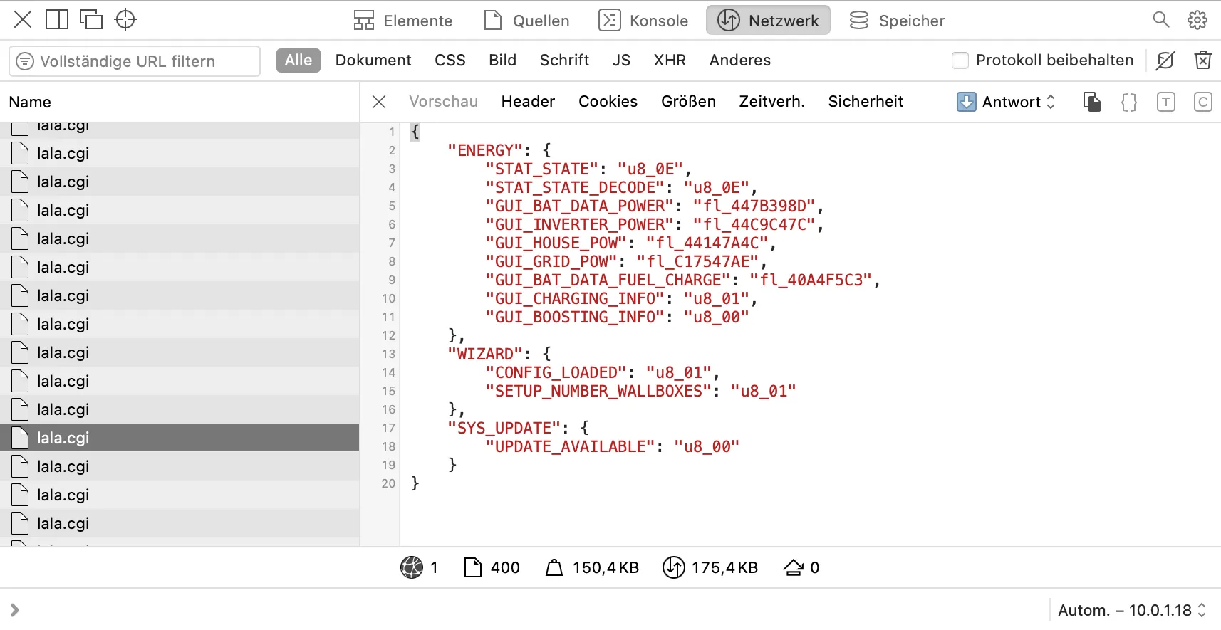Click the pretty print braces icon
The width and height of the screenshot is (1221, 630).
point(1129,102)
